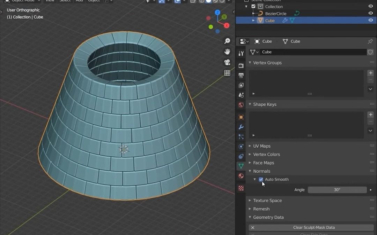Click the mesh data icon in Cube row
The image size is (377, 235).
pyautogui.click(x=292, y=21)
